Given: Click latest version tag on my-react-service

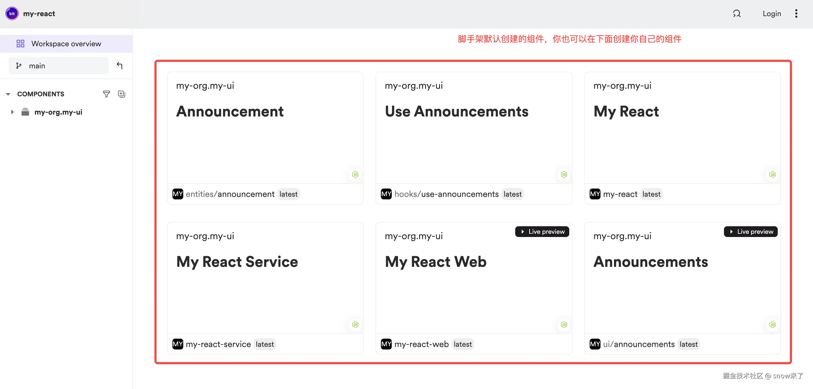Looking at the screenshot, I should coord(264,344).
